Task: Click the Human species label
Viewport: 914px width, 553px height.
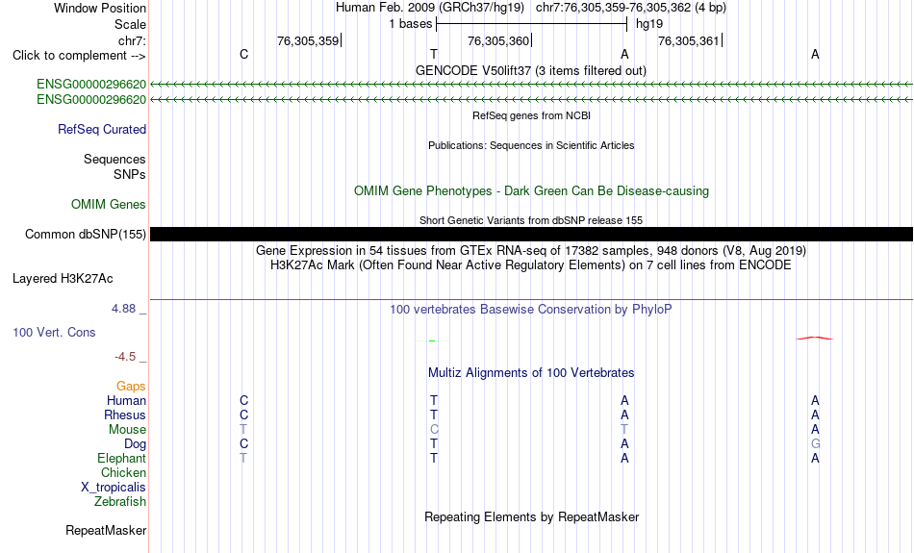Action: pyautogui.click(x=126, y=401)
